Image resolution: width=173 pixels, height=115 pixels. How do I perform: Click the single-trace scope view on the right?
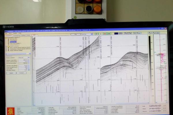click(x=161, y=68)
